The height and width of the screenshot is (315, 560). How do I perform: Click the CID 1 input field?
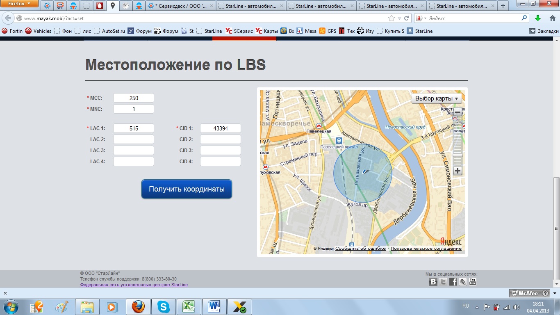[x=221, y=128]
